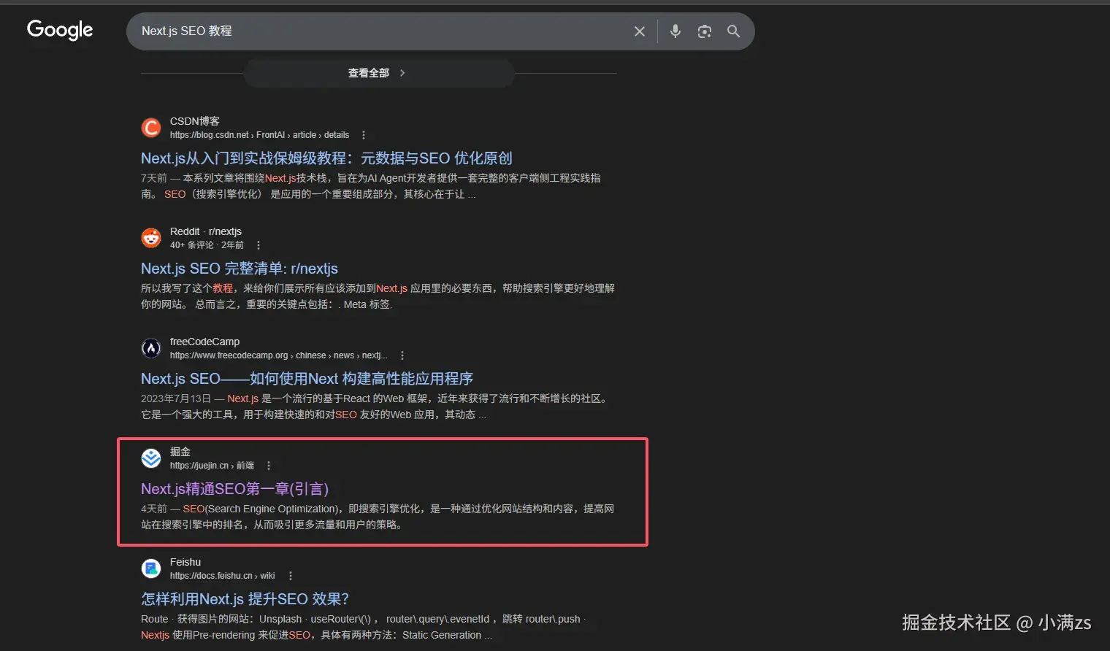Click the 40+ 条评论 · 2年前 text
This screenshot has height=651, width=1110.
click(207, 245)
